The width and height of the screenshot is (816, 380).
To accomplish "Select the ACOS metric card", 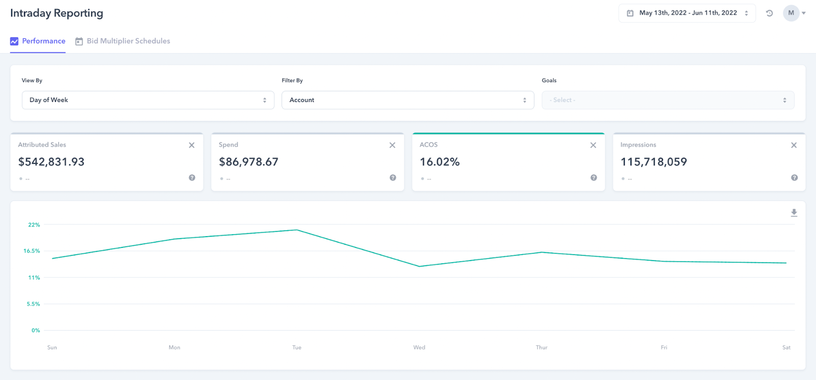I will click(508, 162).
